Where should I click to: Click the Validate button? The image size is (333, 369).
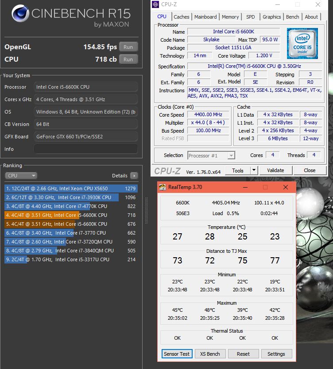pyautogui.click(x=276, y=170)
